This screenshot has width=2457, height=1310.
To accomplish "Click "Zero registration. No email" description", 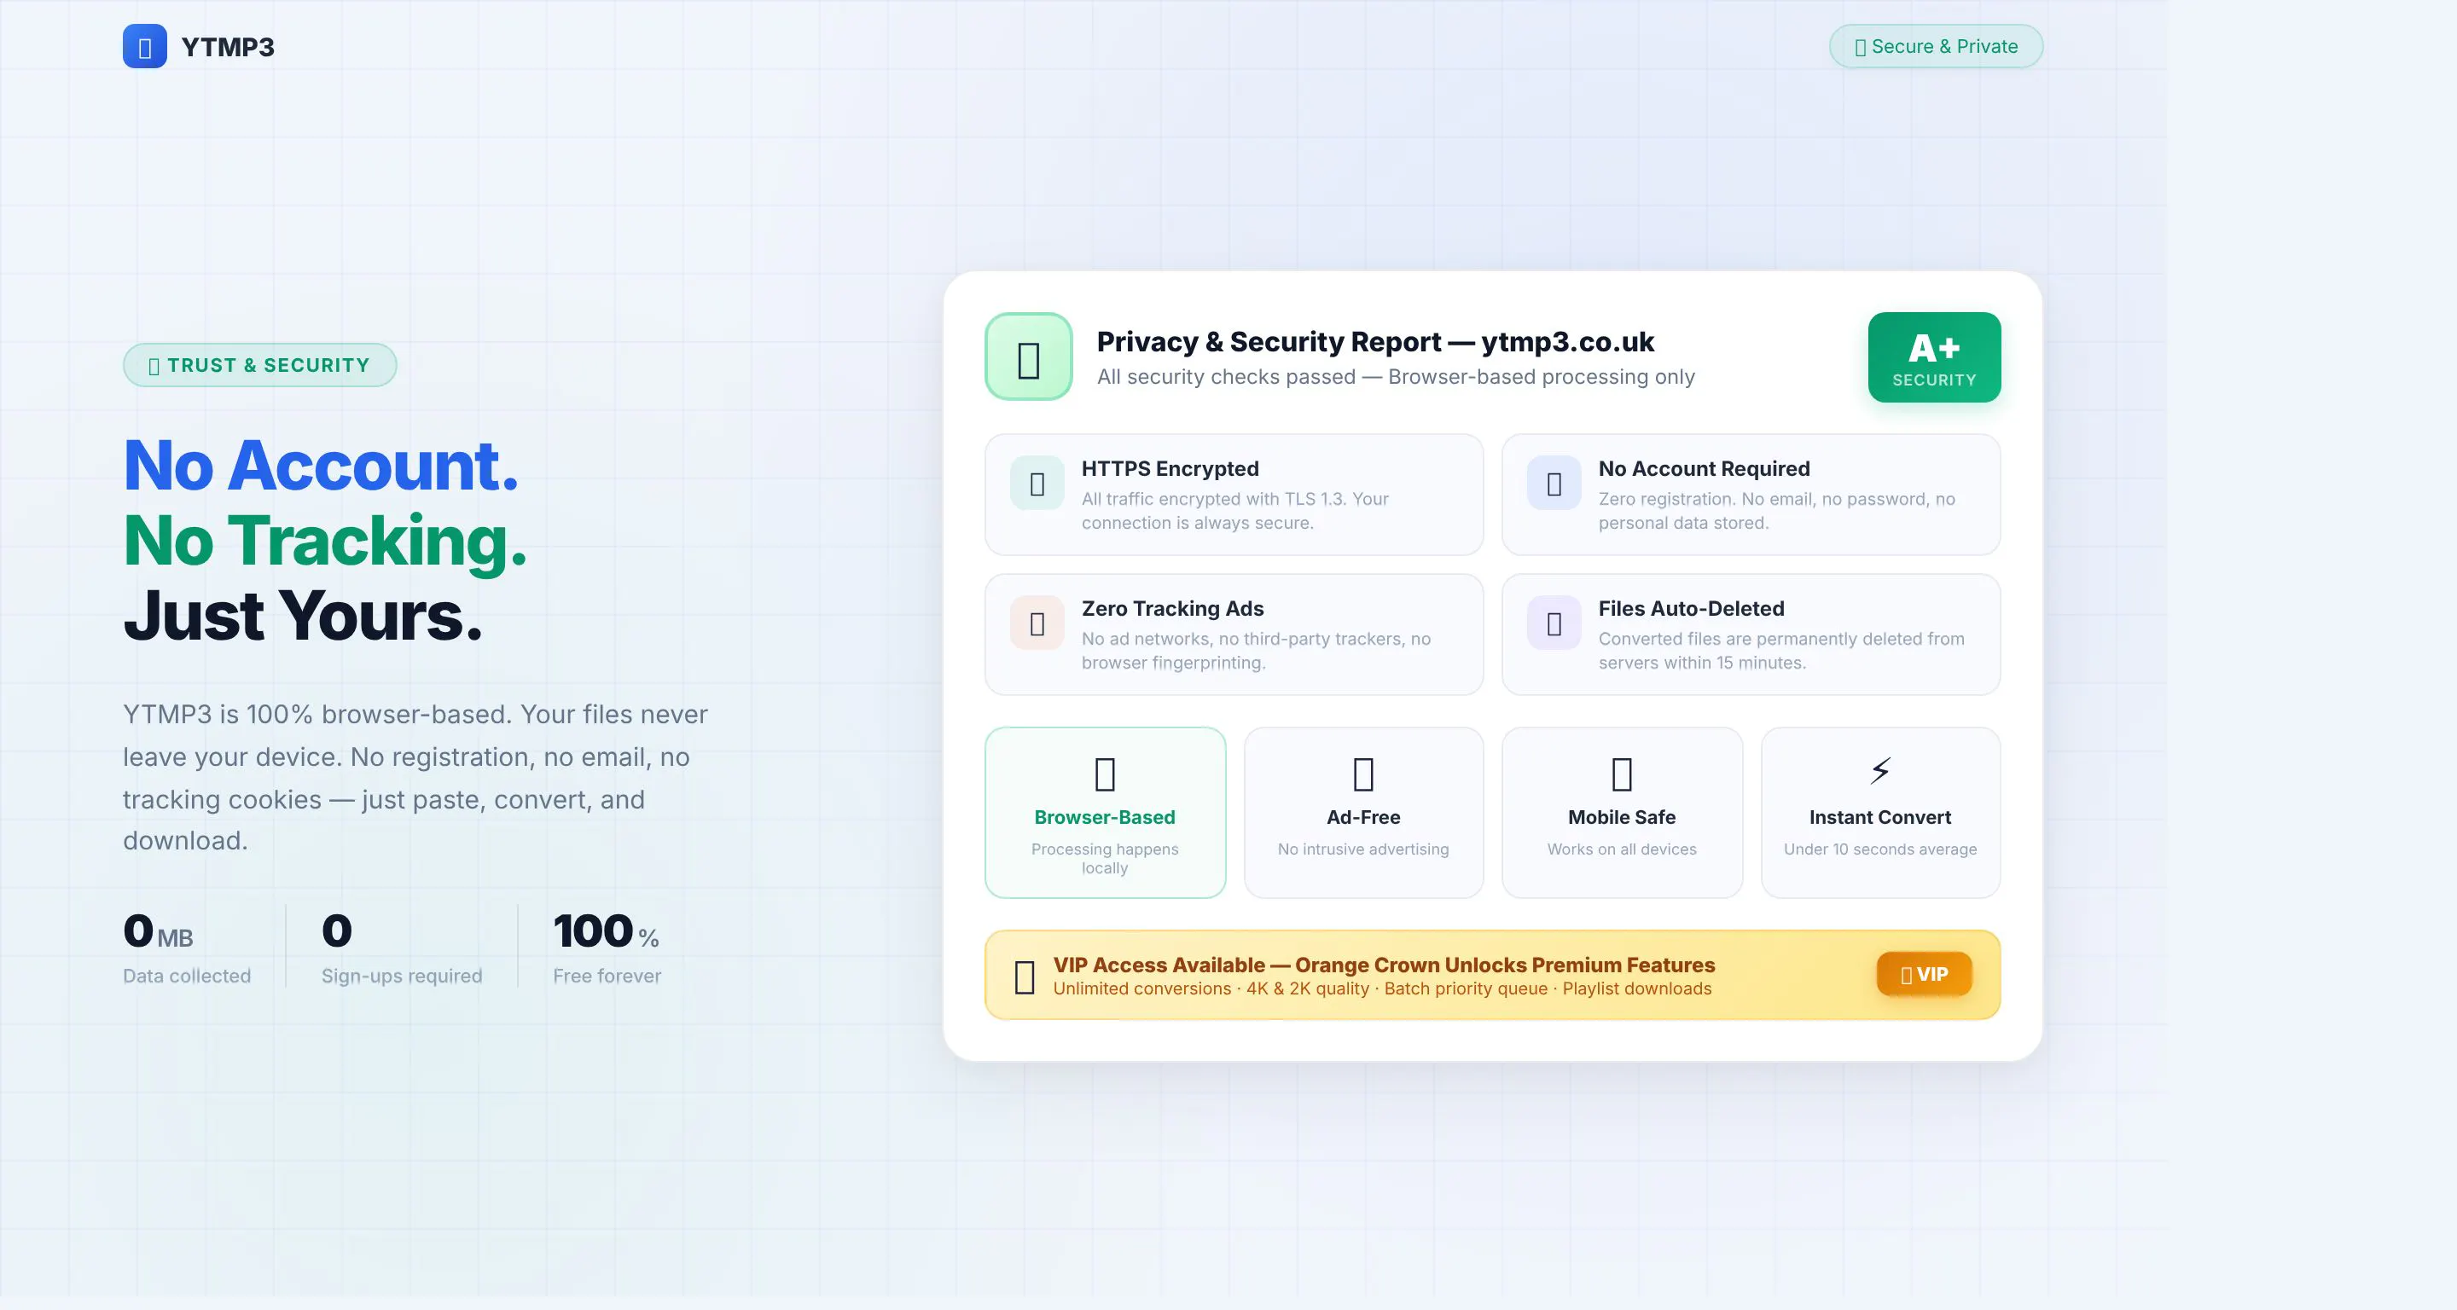I will tap(1777, 511).
